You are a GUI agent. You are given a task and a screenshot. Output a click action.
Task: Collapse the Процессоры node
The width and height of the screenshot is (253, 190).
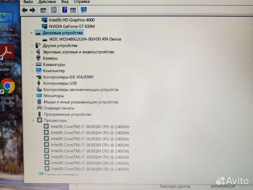click(x=33, y=121)
